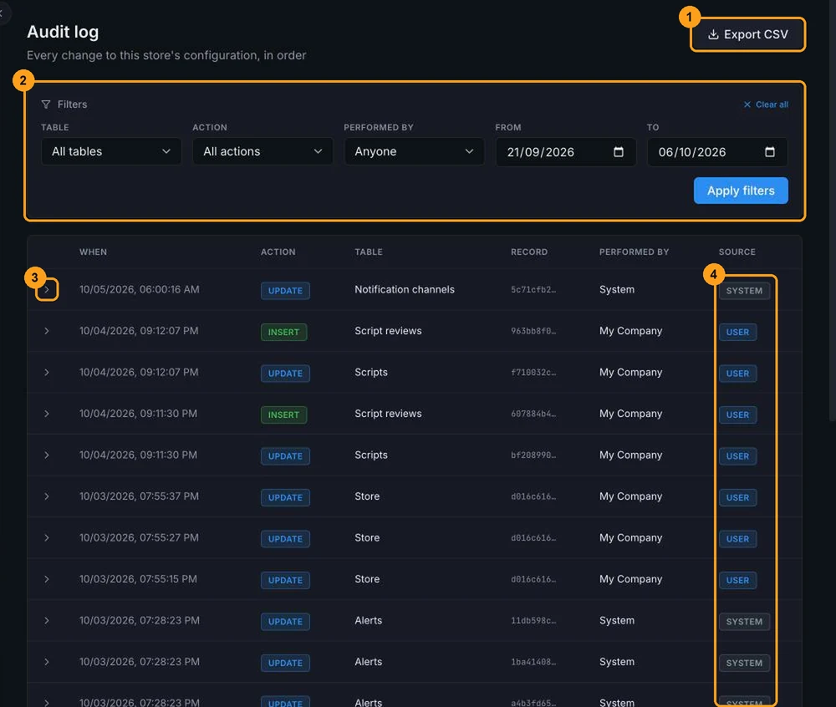
Task: Expand the Scripts row at 09:12:07 PM
Action: pyautogui.click(x=47, y=373)
